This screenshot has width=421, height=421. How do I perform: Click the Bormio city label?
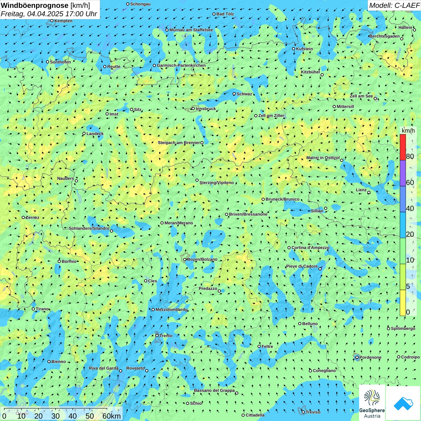(69, 261)
